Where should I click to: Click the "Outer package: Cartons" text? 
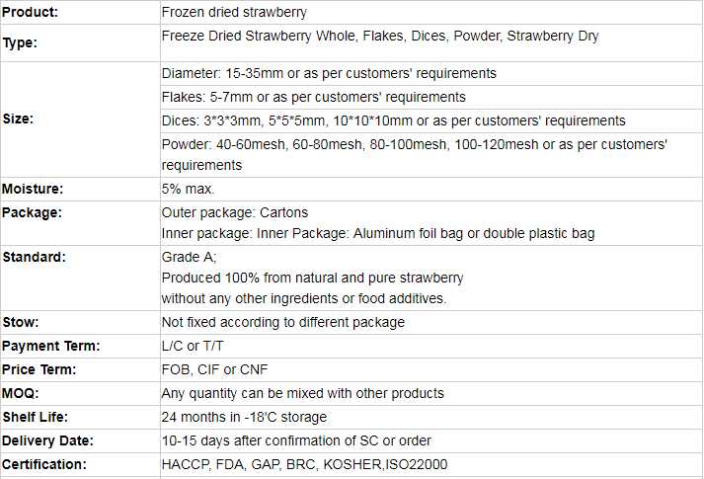pos(235,212)
